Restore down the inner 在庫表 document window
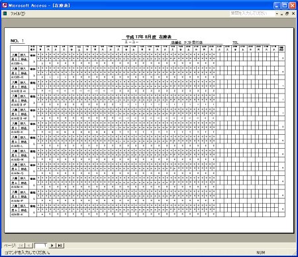Image resolution: width=298 pixels, height=257 pixels. tap(287, 14)
